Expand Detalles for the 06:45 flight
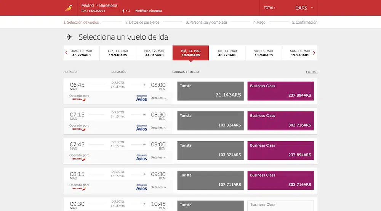Screen dimensions: 381x211 click(158, 98)
